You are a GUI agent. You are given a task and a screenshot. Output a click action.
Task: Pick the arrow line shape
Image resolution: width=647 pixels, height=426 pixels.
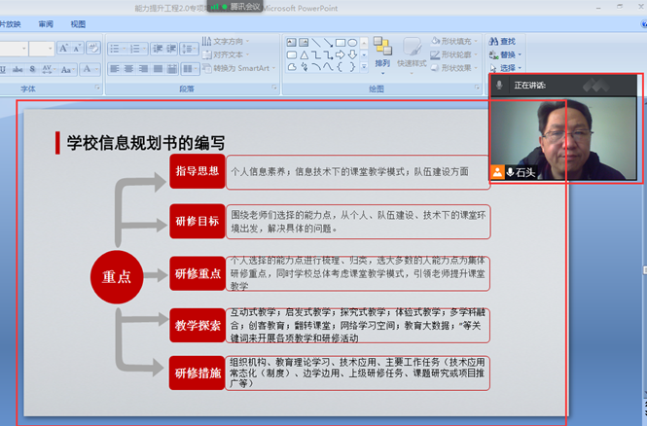click(x=328, y=43)
